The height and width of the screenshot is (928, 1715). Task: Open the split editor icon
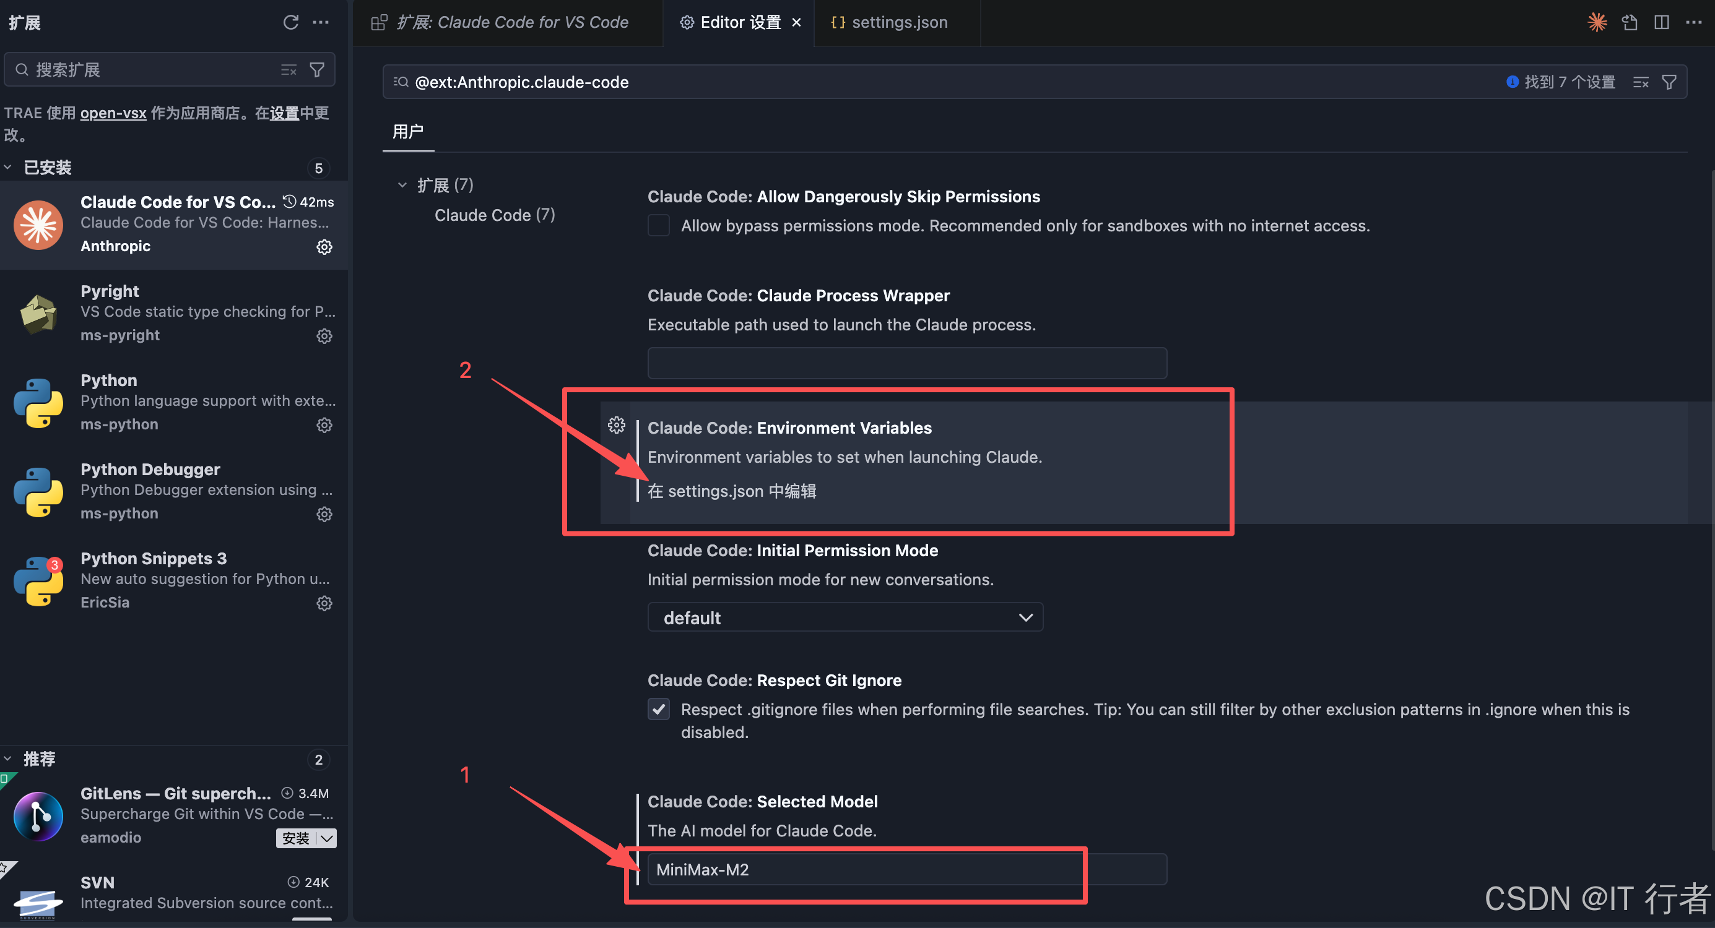1661,22
